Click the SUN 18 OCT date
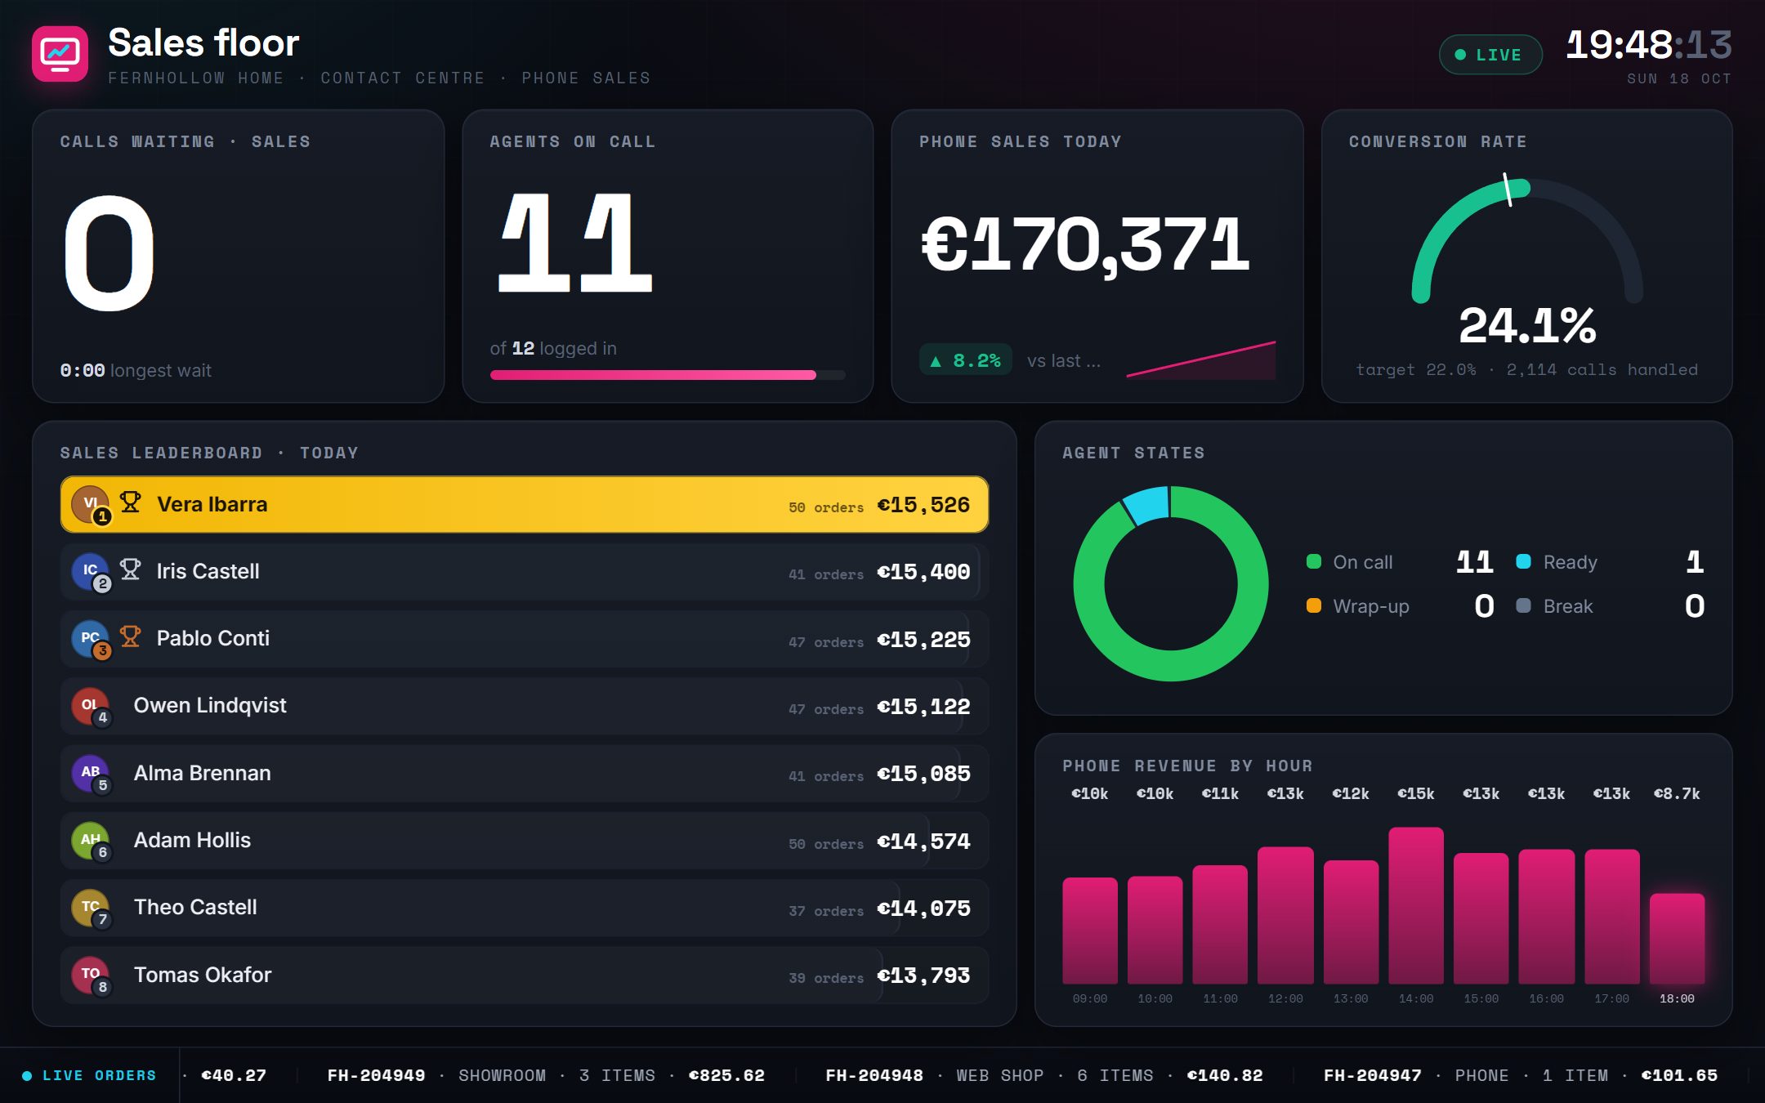 click(1679, 78)
